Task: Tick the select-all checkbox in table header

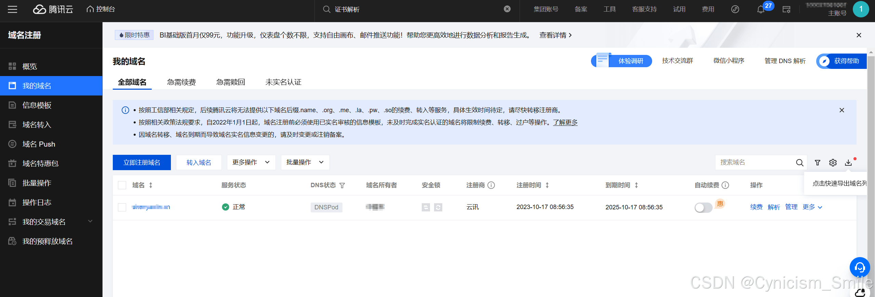Action: click(x=122, y=185)
